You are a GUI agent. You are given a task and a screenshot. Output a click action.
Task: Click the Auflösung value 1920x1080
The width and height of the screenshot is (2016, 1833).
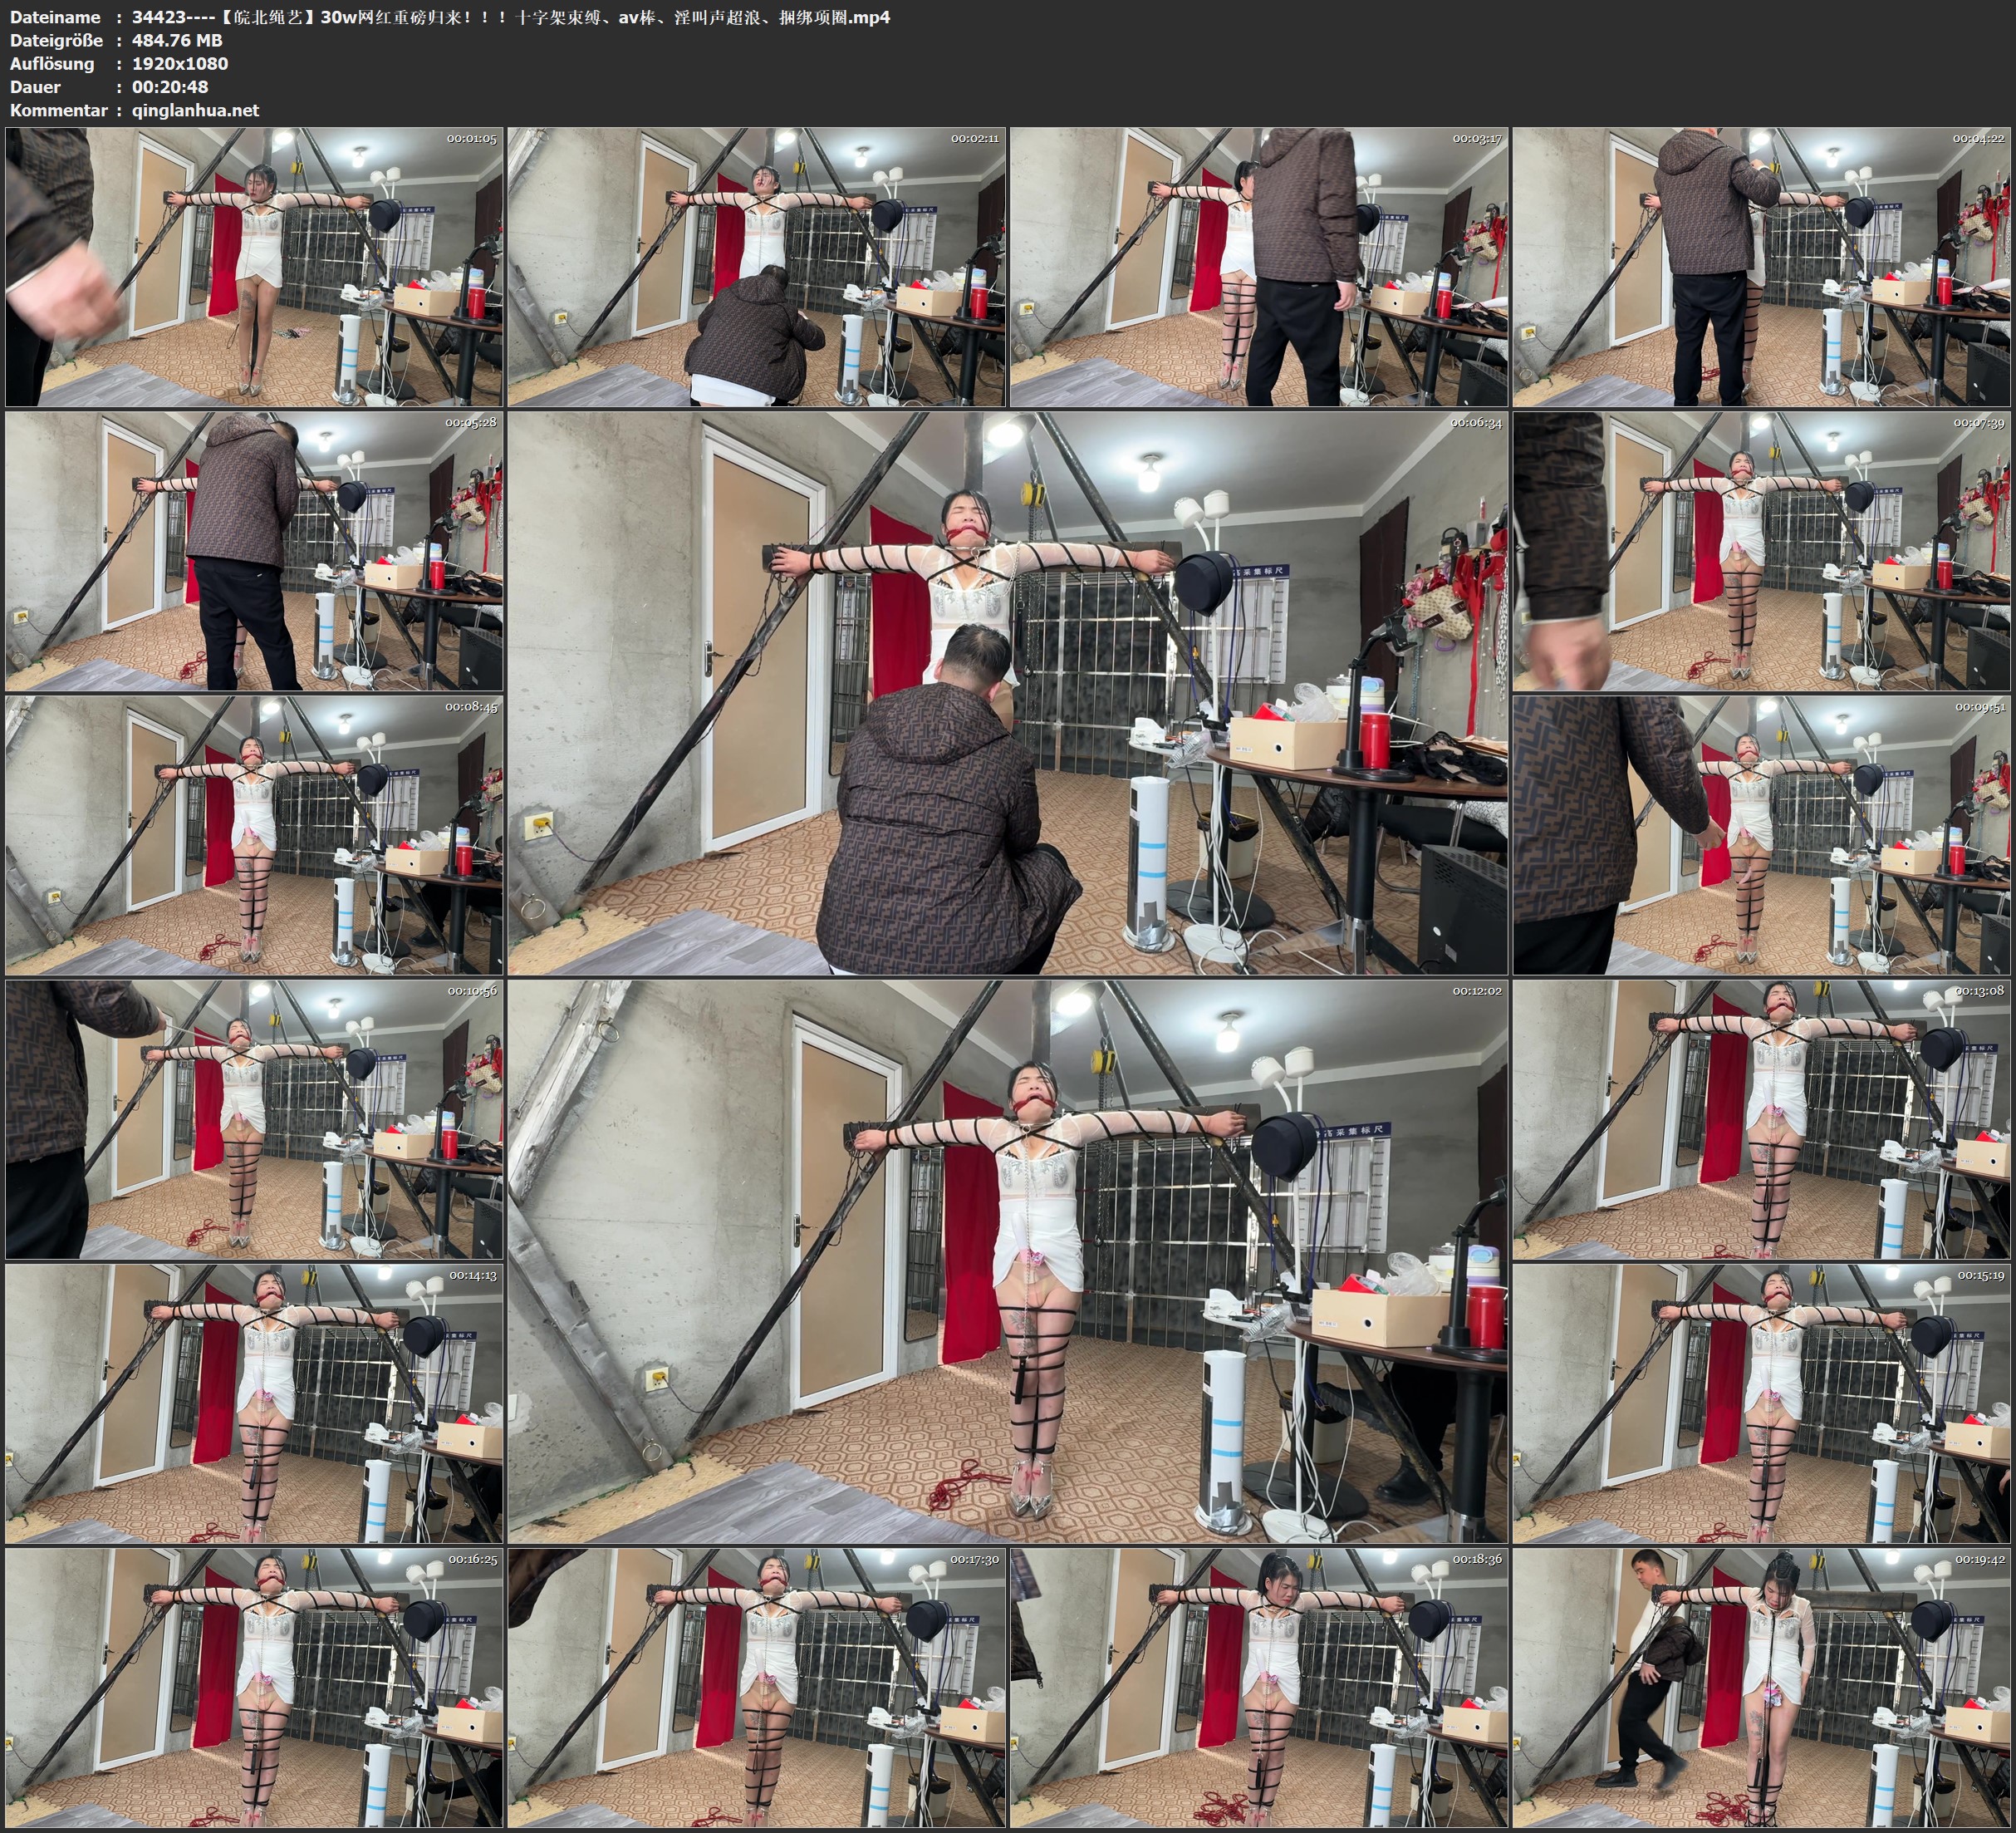(180, 63)
